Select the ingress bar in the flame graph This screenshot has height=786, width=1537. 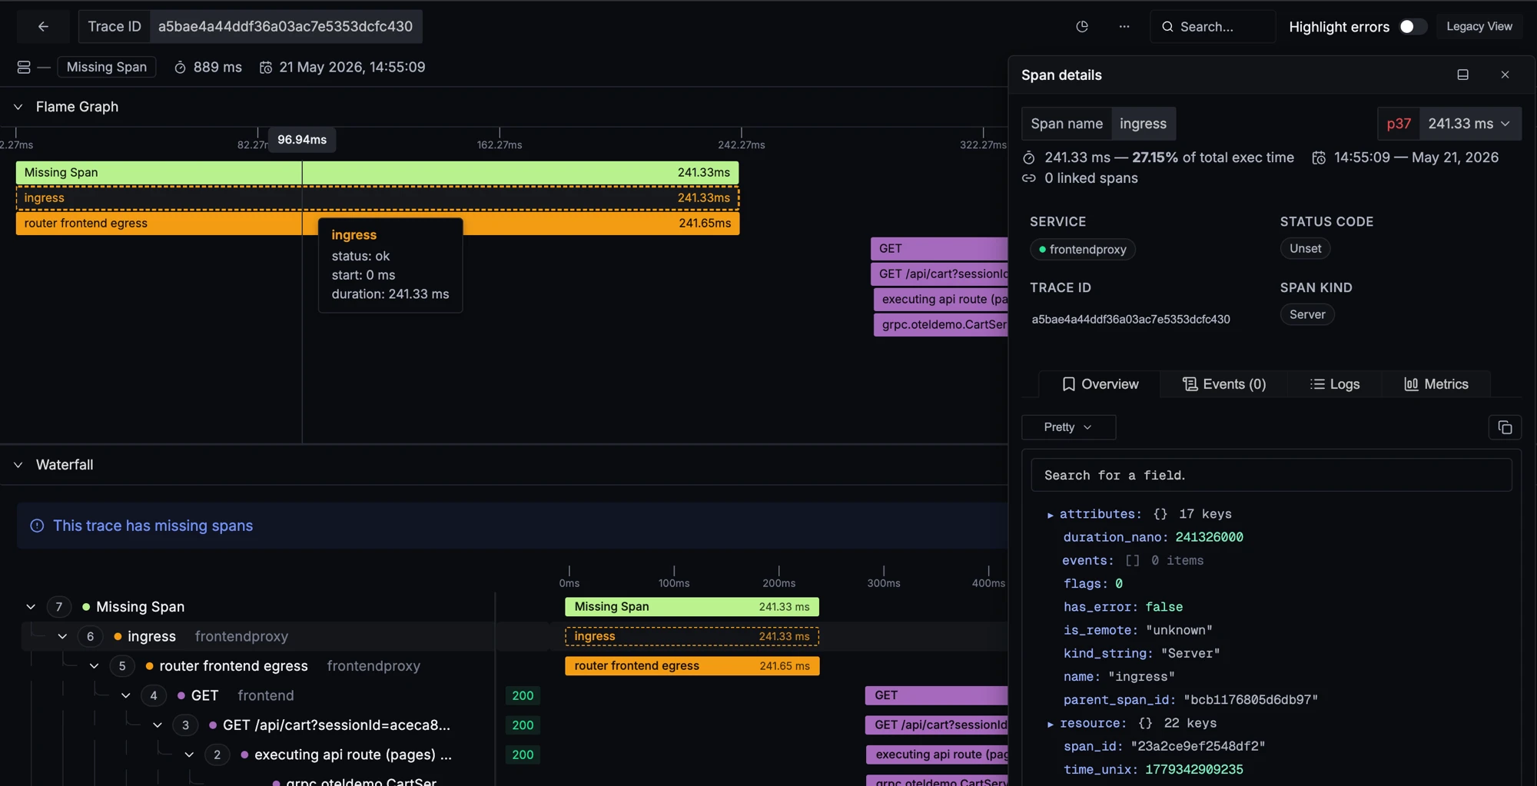[x=377, y=197]
